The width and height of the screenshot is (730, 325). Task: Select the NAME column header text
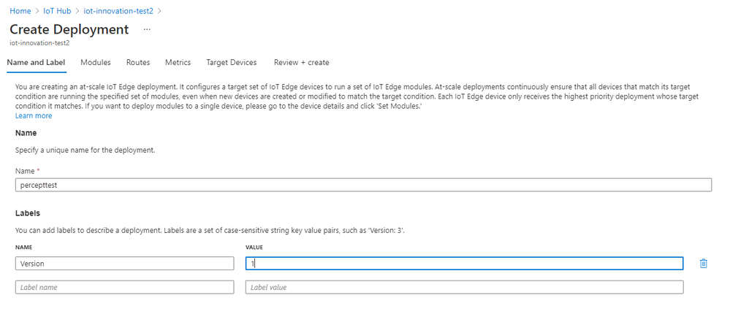(23, 248)
